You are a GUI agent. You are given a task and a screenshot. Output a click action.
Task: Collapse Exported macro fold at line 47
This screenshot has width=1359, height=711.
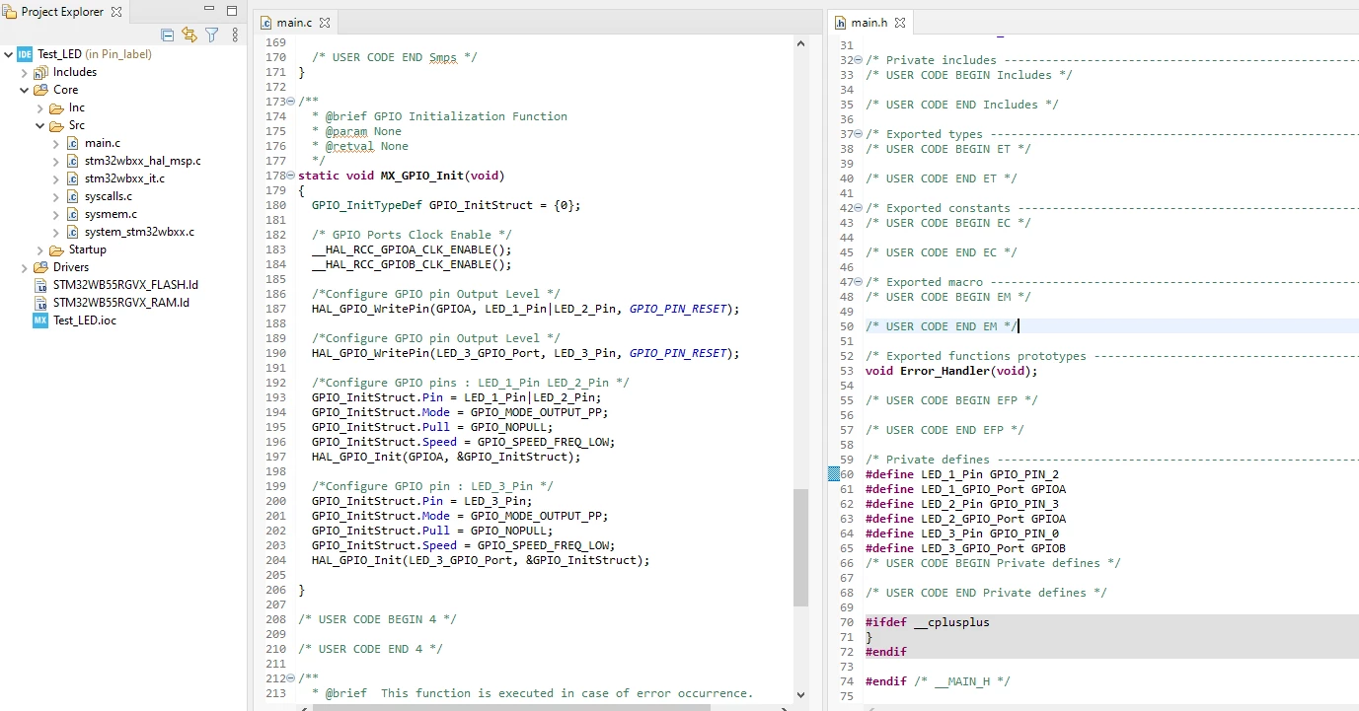pos(859,282)
